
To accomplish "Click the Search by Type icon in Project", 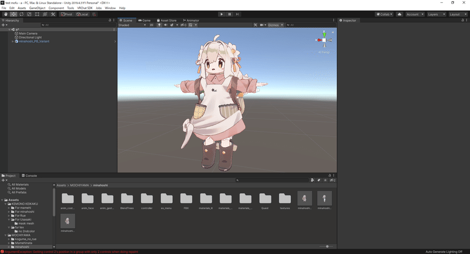I will (313, 180).
